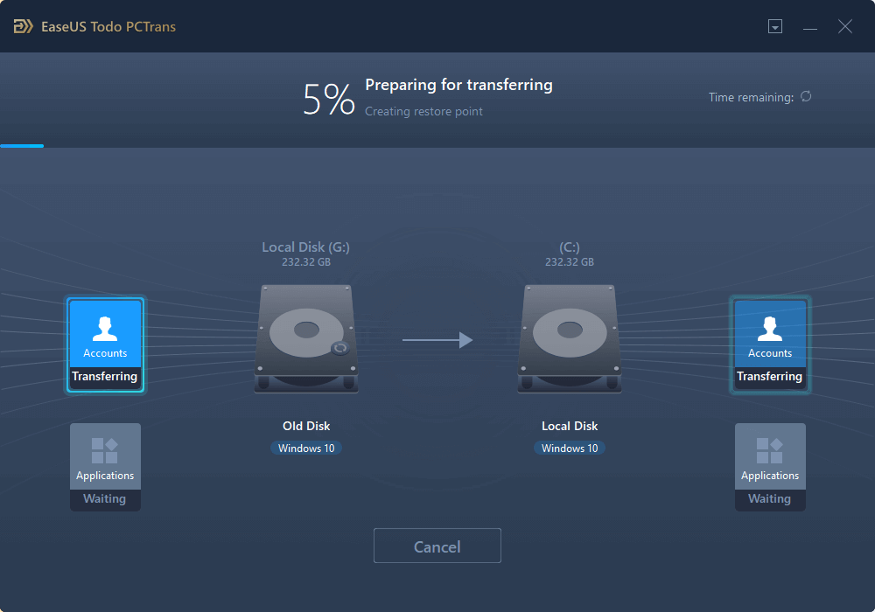875x612 pixels.
Task: Click the EaseUS Todo PCTrans logo icon
Action: 23,26
